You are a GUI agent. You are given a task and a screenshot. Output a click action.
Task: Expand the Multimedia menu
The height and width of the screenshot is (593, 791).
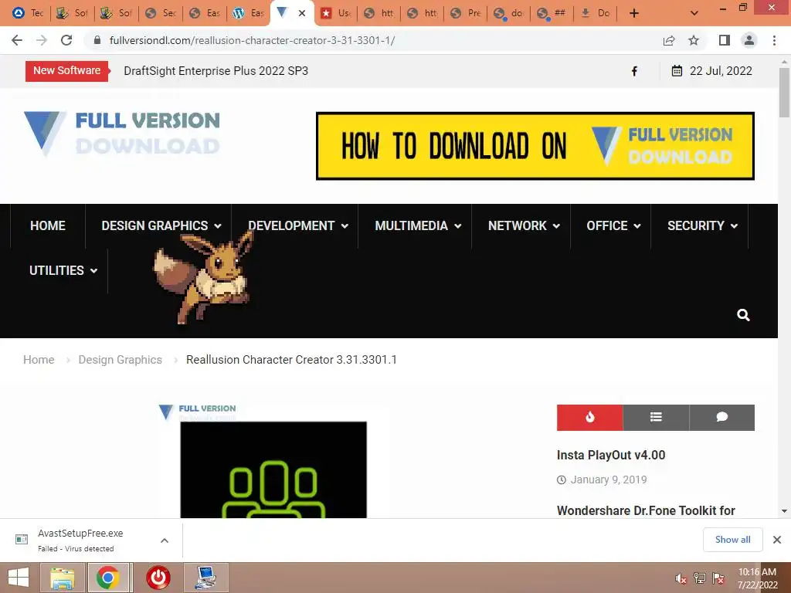click(418, 225)
